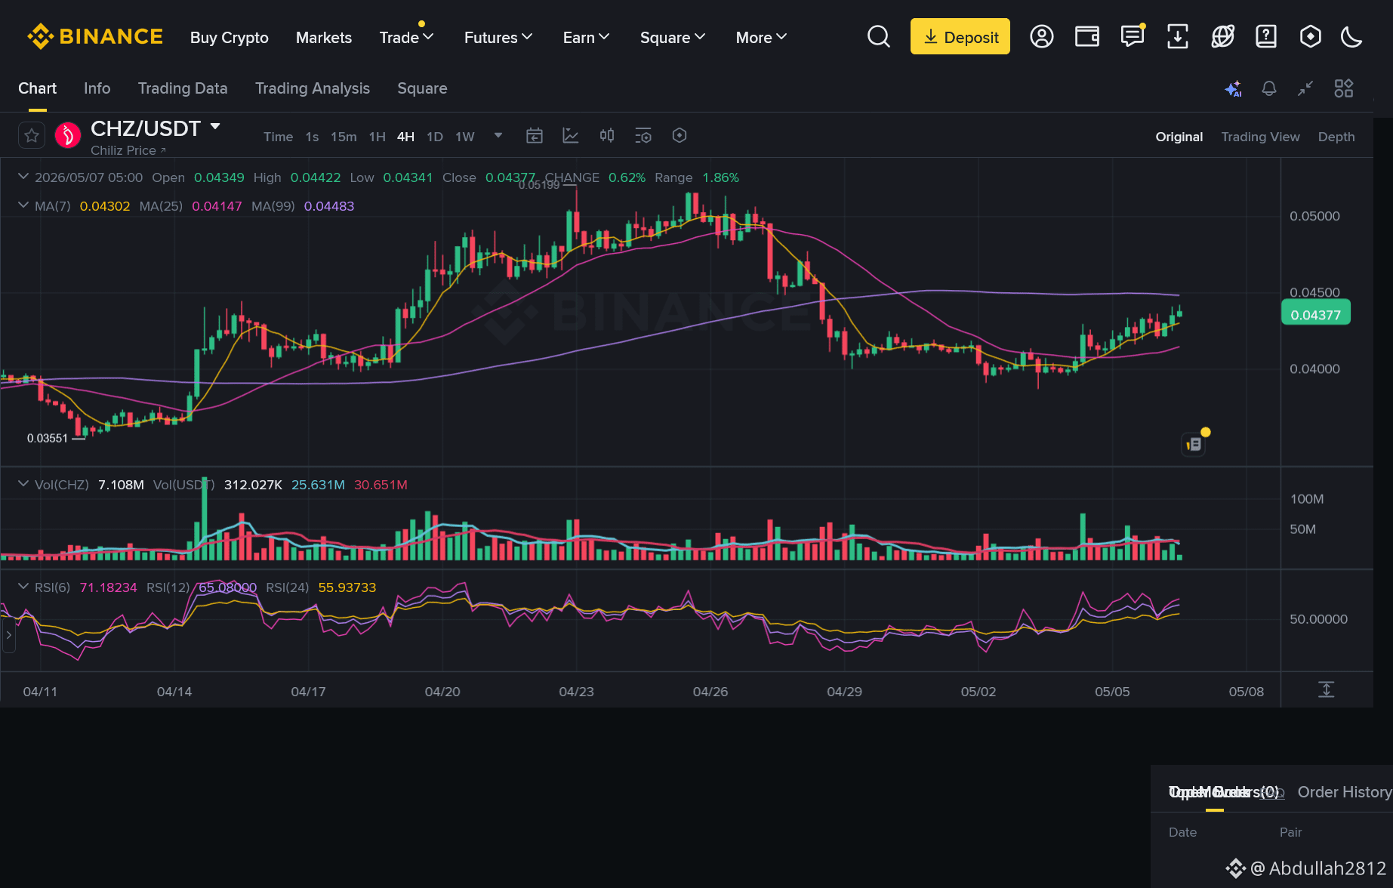Click the Pair column header
Viewport: 1393px width, 888px height.
pos(1290,832)
